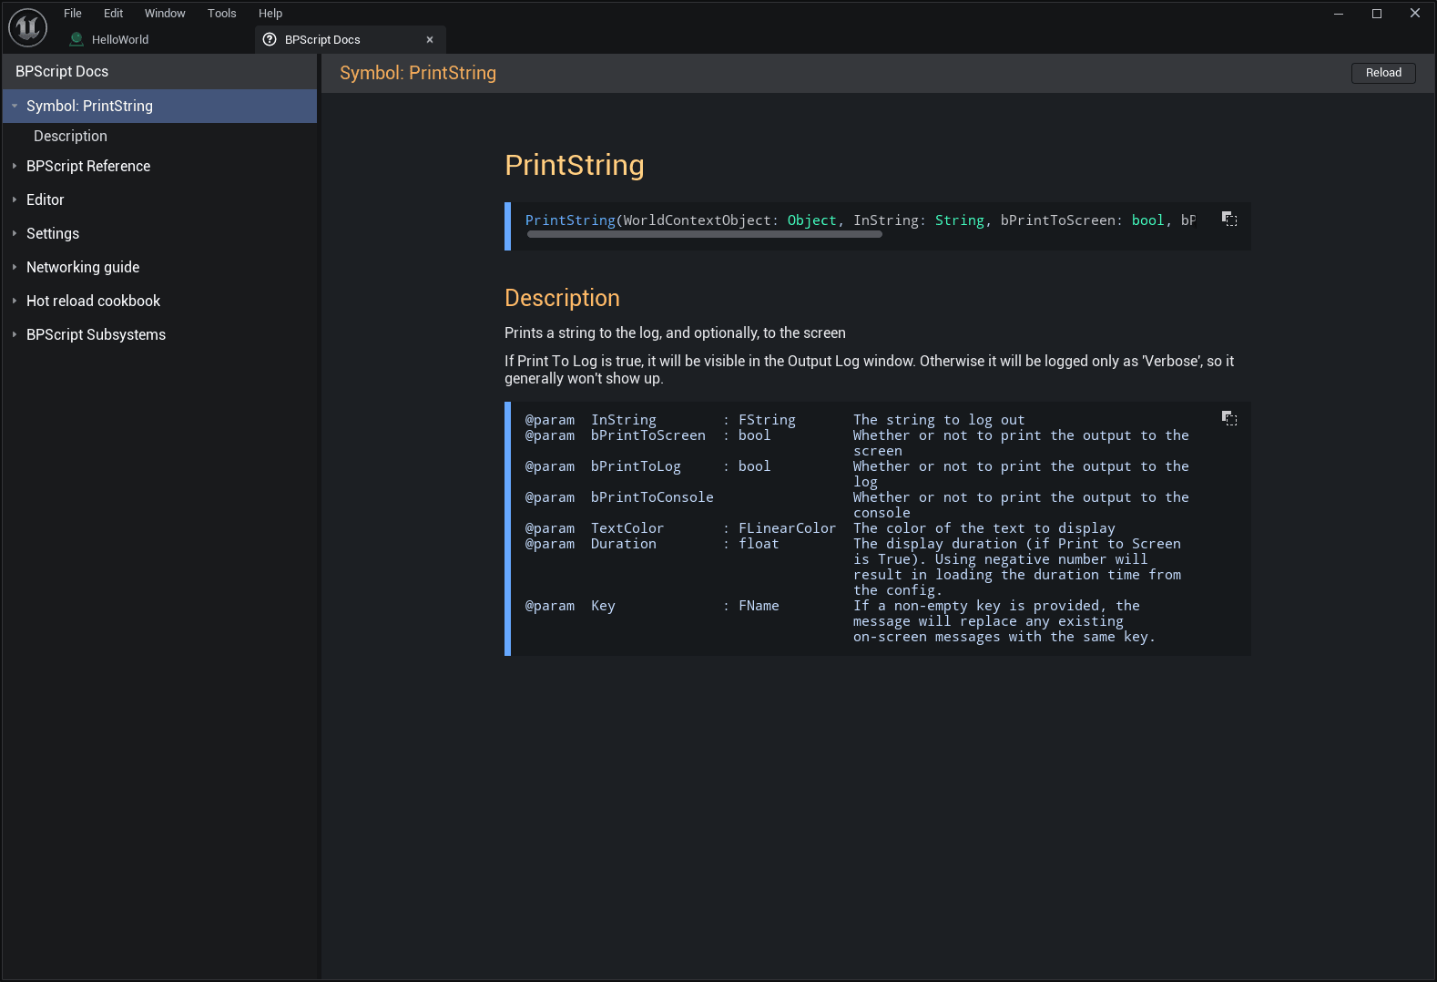Click the Unreal Engine logo icon
Image resolution: width=1437 pixels, height=982 pixels.
point(27,27)
